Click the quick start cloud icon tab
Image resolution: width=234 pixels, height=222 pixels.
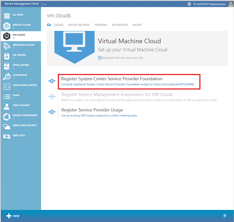click(x=49, y=25)
